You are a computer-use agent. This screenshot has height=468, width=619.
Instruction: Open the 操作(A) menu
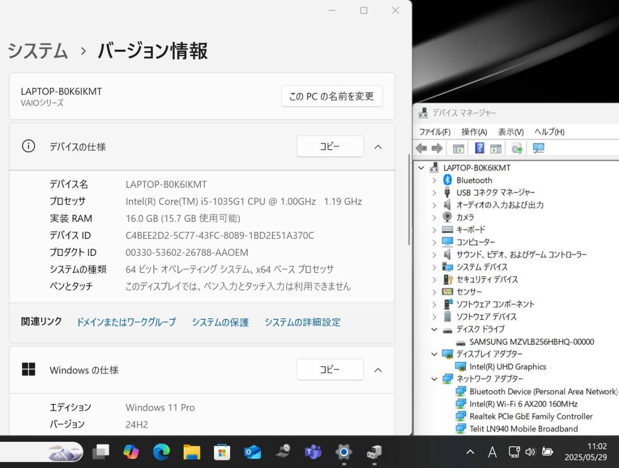[x=474, y=132]
